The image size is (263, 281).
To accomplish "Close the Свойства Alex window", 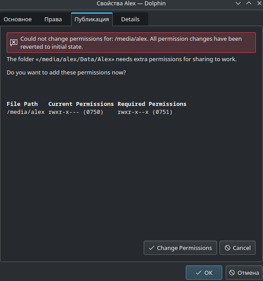I will [x=259, y=3].
